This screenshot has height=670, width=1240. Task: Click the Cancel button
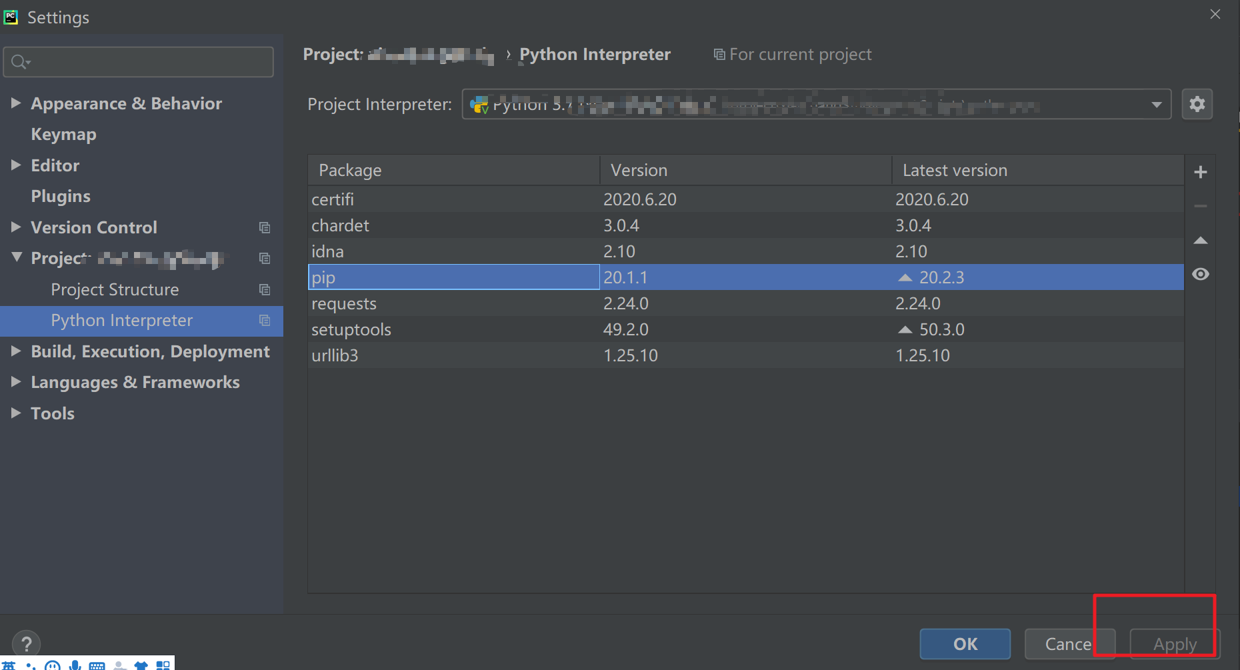tap(1069, 644)
